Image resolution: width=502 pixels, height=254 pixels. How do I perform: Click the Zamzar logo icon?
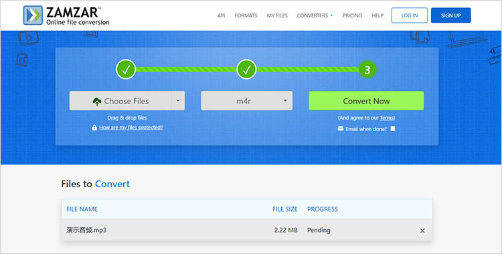[x=33, y=15]
